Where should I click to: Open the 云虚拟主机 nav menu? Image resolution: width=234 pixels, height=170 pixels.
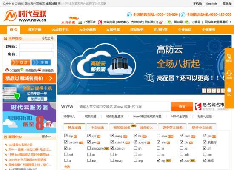[x=60, y=30]
